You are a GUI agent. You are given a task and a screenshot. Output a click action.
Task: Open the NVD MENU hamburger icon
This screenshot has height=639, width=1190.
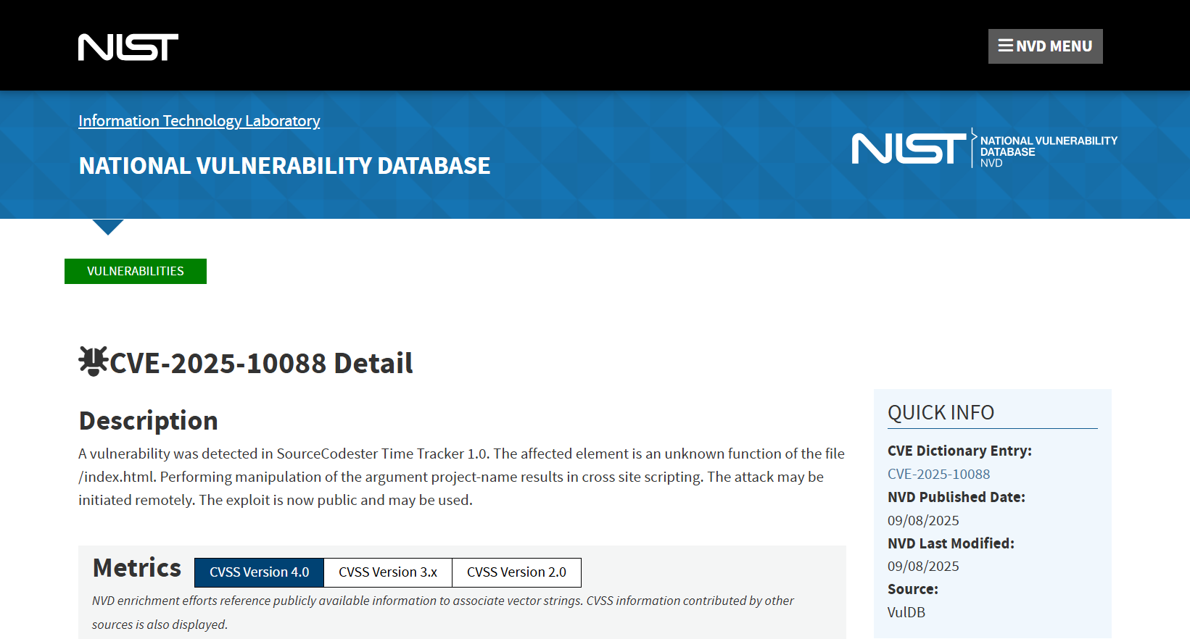pyautogui.click(x=1005, y=46)
